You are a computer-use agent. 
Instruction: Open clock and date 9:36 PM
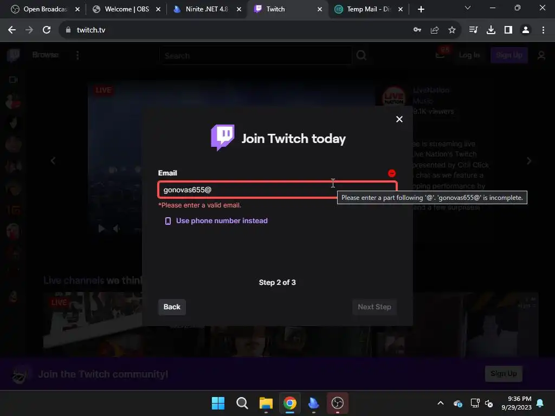(517, 403)
